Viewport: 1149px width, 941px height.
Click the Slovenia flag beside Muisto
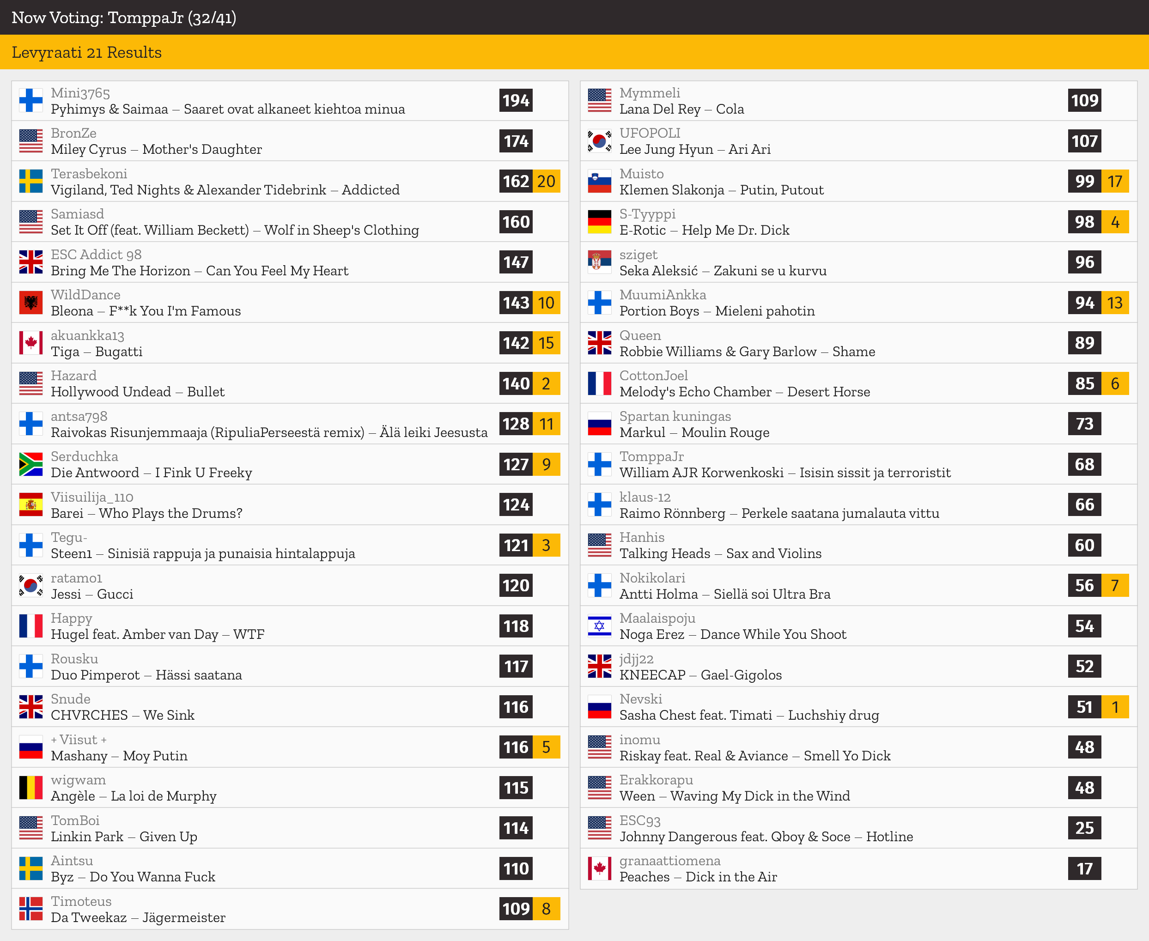point(599,182)
